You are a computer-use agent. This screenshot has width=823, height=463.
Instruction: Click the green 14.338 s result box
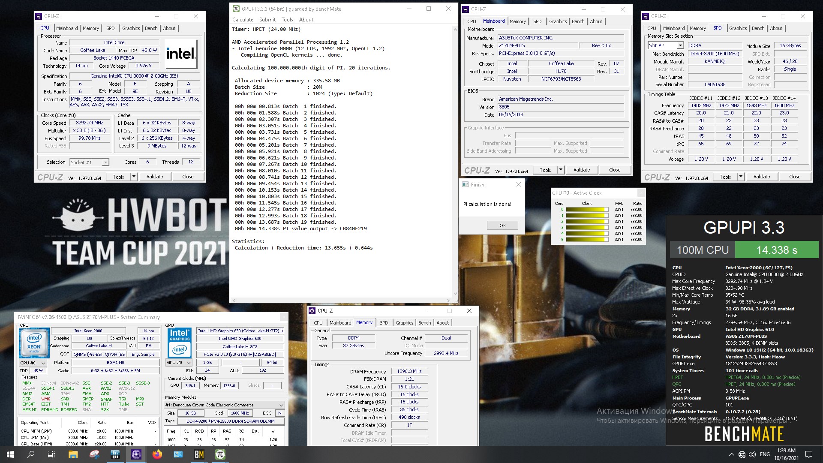pyautogui.click(x=777, y=250)
